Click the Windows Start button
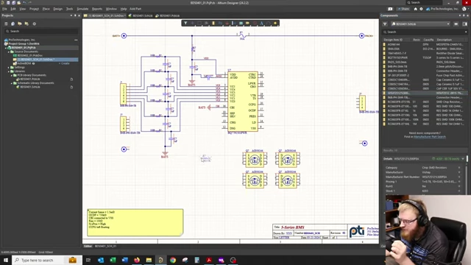 click(6, 260)
